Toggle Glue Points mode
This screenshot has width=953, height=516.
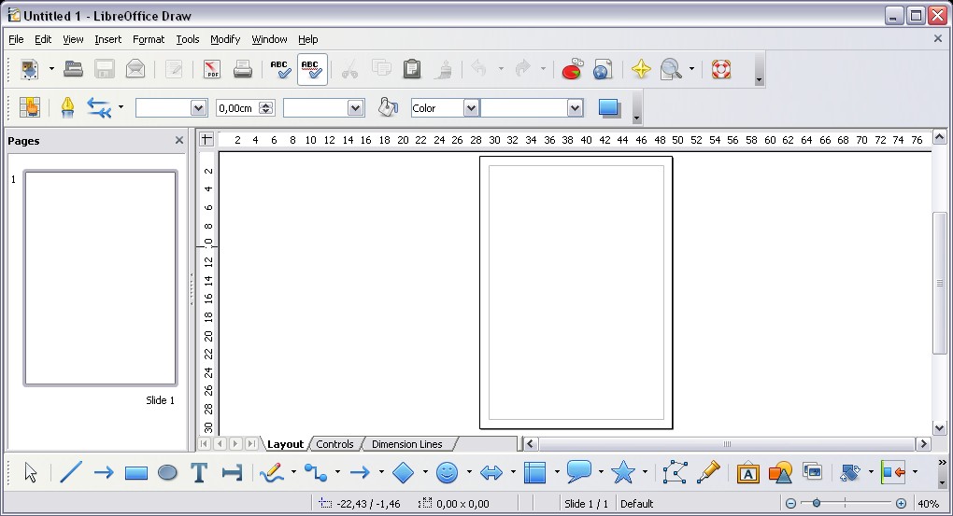coord(708,472)
